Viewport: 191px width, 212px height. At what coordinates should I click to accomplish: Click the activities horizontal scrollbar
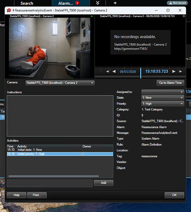click(x=53, y=176)
